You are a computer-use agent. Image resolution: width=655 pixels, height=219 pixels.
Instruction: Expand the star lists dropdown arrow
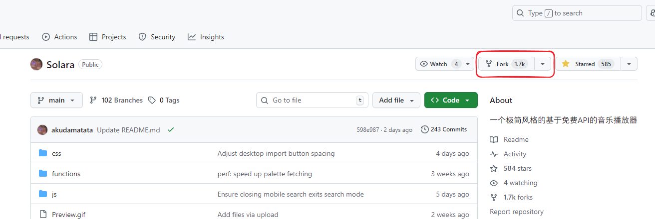pos(629,64)
